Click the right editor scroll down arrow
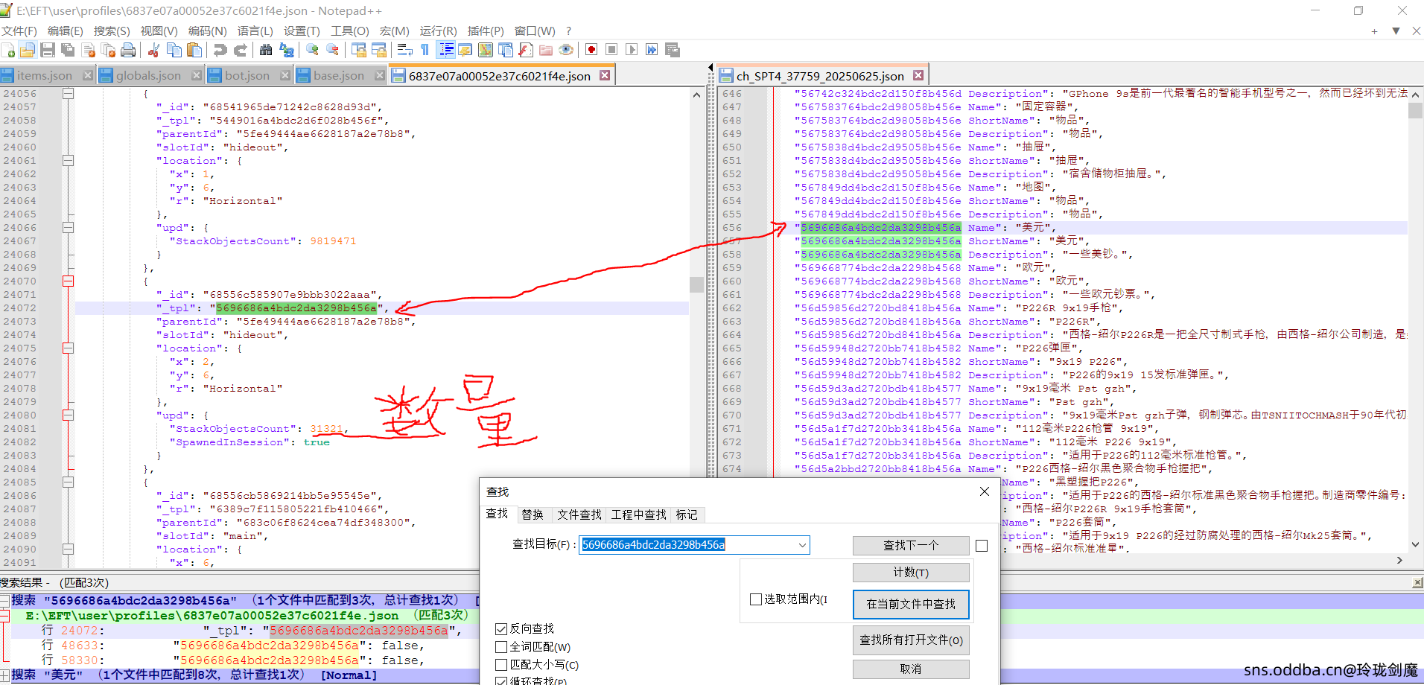 tap(1415, 546)
